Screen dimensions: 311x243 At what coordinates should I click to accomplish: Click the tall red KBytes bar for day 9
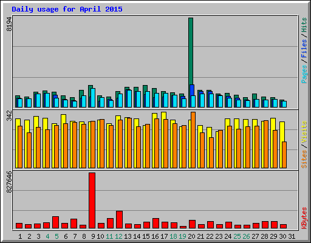coord(92,200)
